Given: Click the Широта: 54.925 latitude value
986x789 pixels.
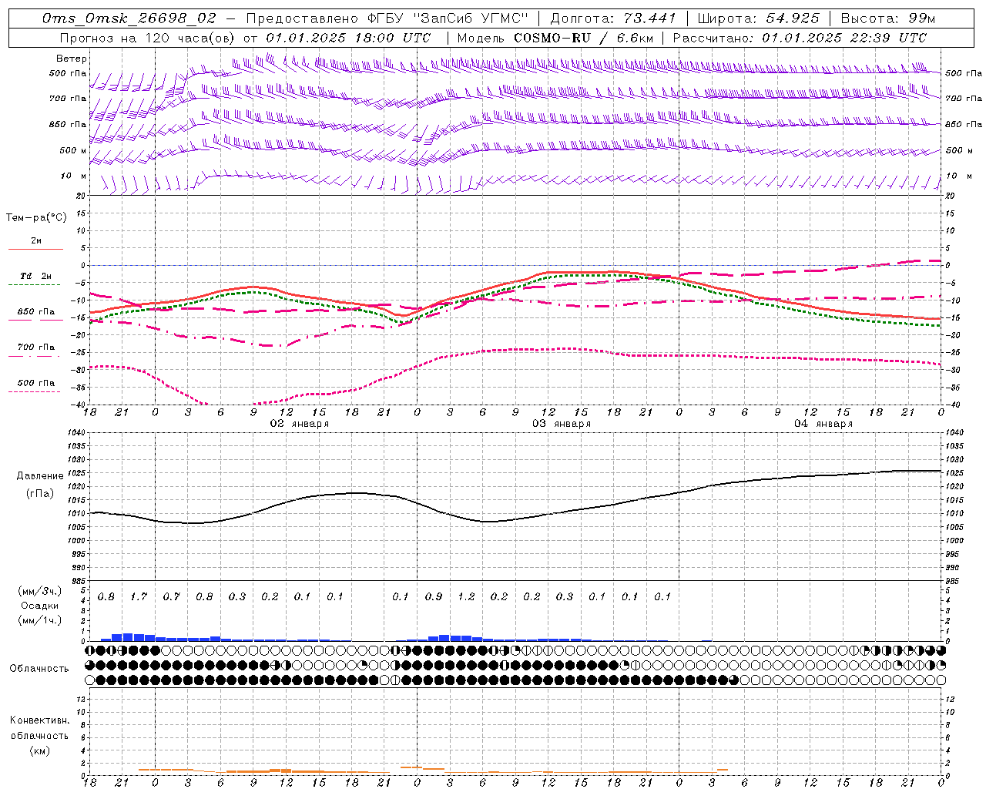Looking at the screenshot, I should 759,18.
